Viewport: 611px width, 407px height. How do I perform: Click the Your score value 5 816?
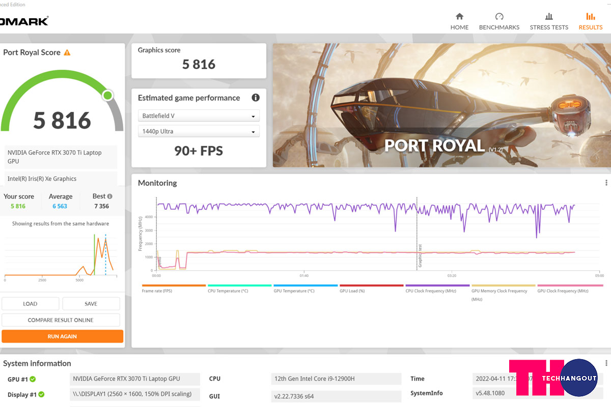(18, 206)
